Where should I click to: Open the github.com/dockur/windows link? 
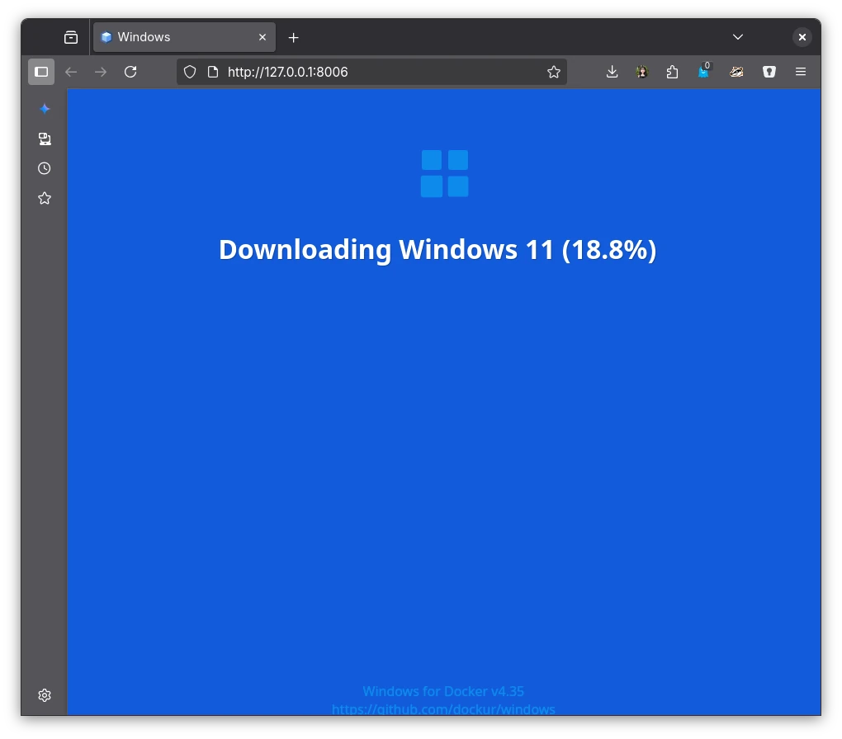point(443,709)
